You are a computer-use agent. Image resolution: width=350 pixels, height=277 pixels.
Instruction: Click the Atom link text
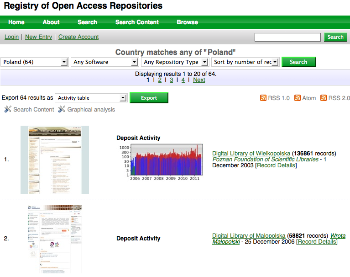tap(309, 98)
